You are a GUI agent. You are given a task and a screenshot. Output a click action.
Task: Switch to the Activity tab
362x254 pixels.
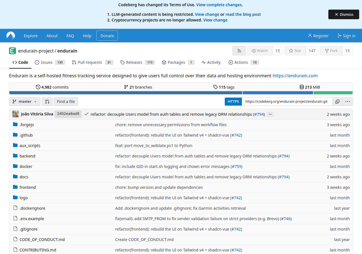click(211, 62)
